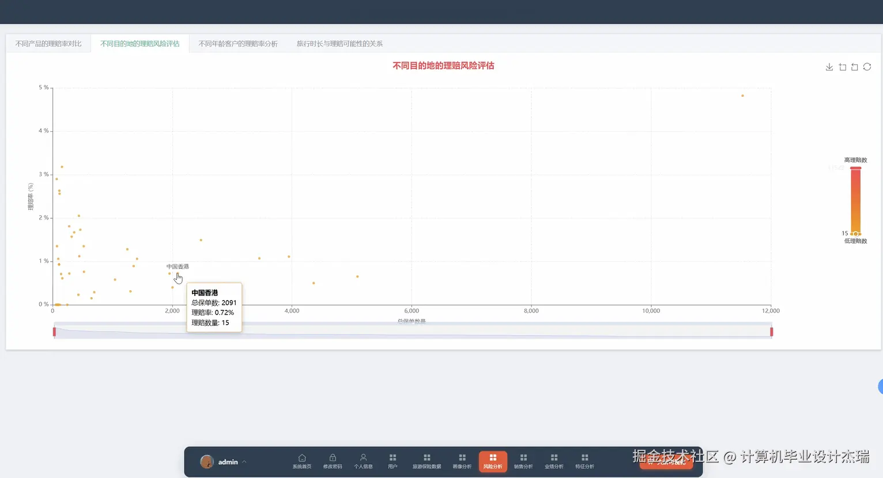883x478 pixels.
Task: Open the 旅行时长与理赔可能性的关系 tab
Action: (339, 44)
